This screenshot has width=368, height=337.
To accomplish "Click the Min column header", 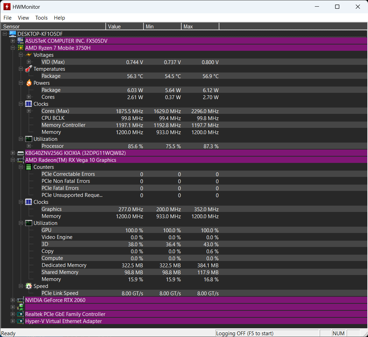I will [x=162, y=26].
